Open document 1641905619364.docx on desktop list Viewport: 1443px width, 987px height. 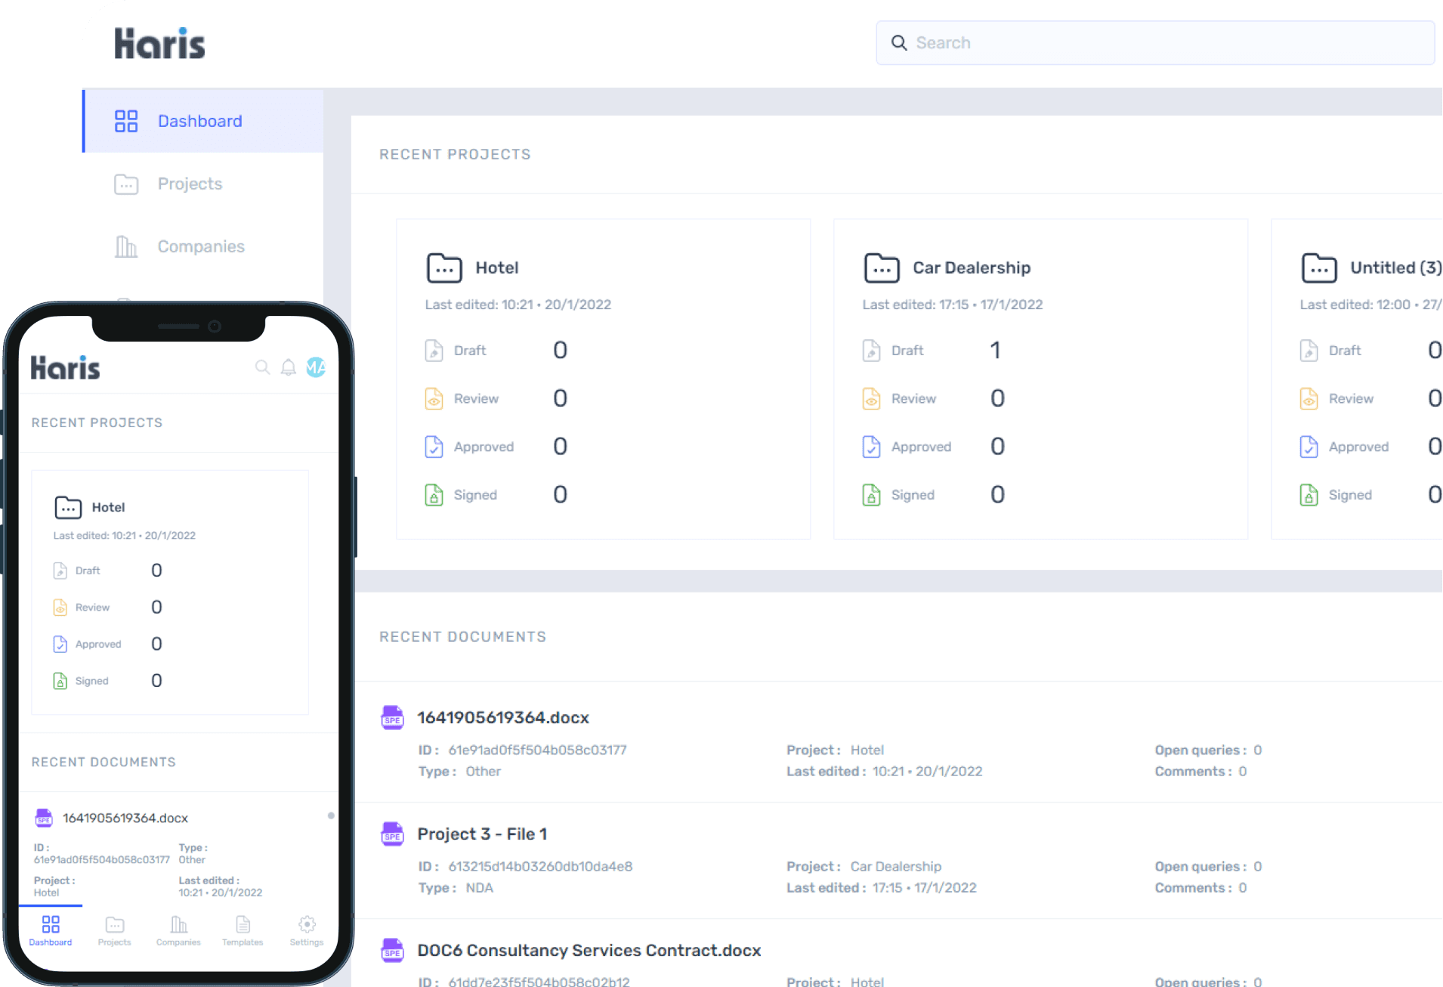click(503, 718)
